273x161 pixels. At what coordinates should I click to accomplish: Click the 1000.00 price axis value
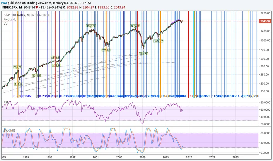pyautogui.click(x=265, y=40)
